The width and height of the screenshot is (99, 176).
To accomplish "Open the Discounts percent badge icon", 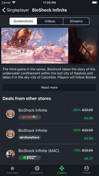I will [37, 168].
